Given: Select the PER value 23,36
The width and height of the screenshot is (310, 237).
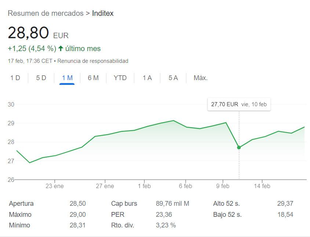Looking at the screenshot, I should point(164,214).
